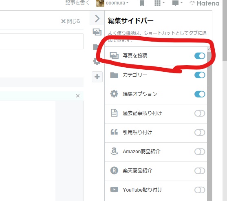Open the bookmark icon in the header
Viewport: 227px width, 201px height.
click(x=142, y=3)
